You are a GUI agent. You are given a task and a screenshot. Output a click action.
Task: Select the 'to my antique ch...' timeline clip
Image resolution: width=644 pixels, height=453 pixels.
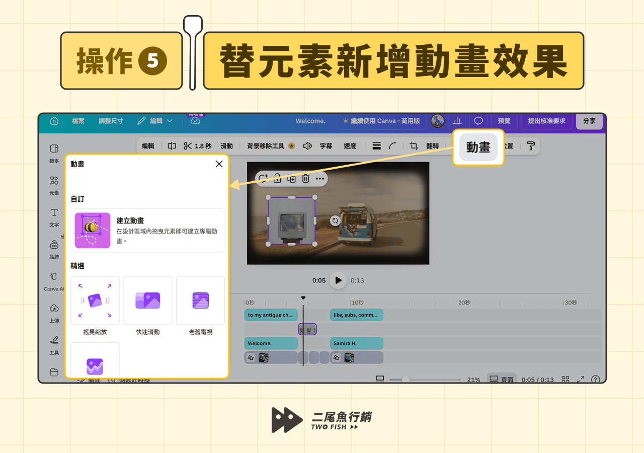[271, 315]
